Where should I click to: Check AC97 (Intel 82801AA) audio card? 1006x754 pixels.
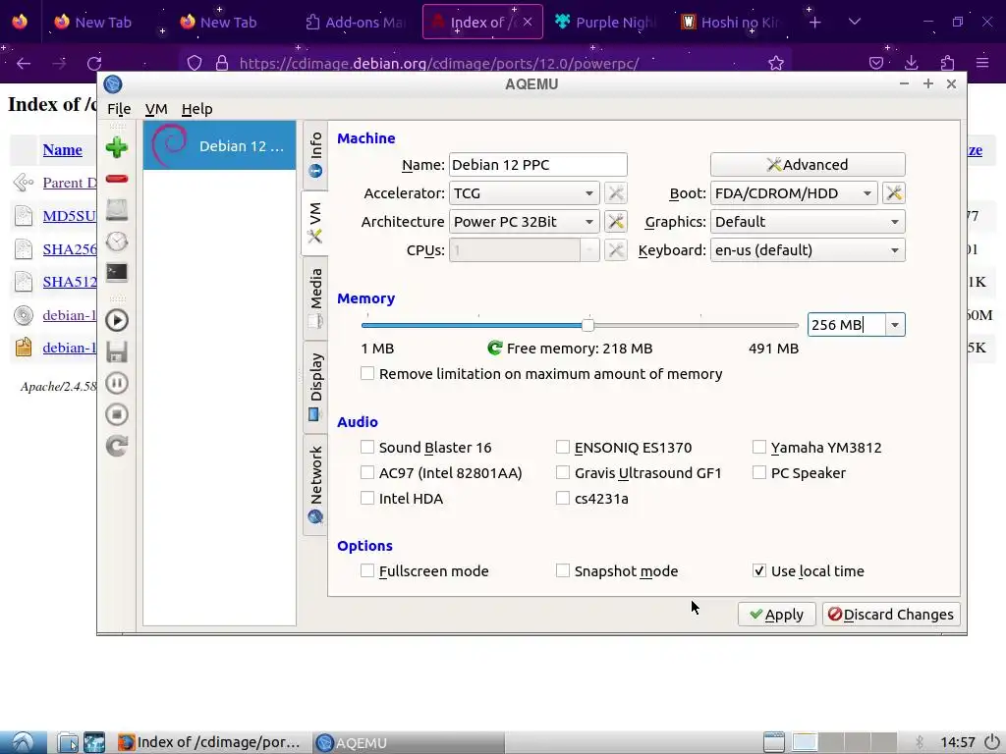(x=367, y=472)
